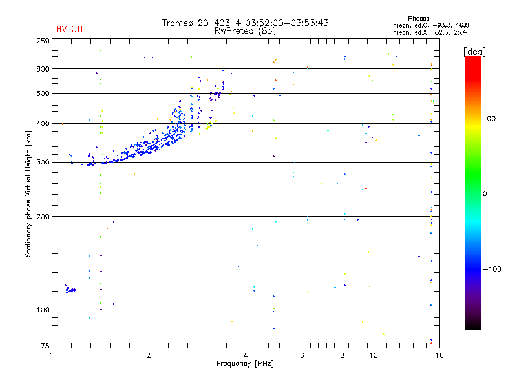The width and height of the screenshot is (517, 387).
Task: Click the '300' y-axis tick label
Action: coord(43,162)
